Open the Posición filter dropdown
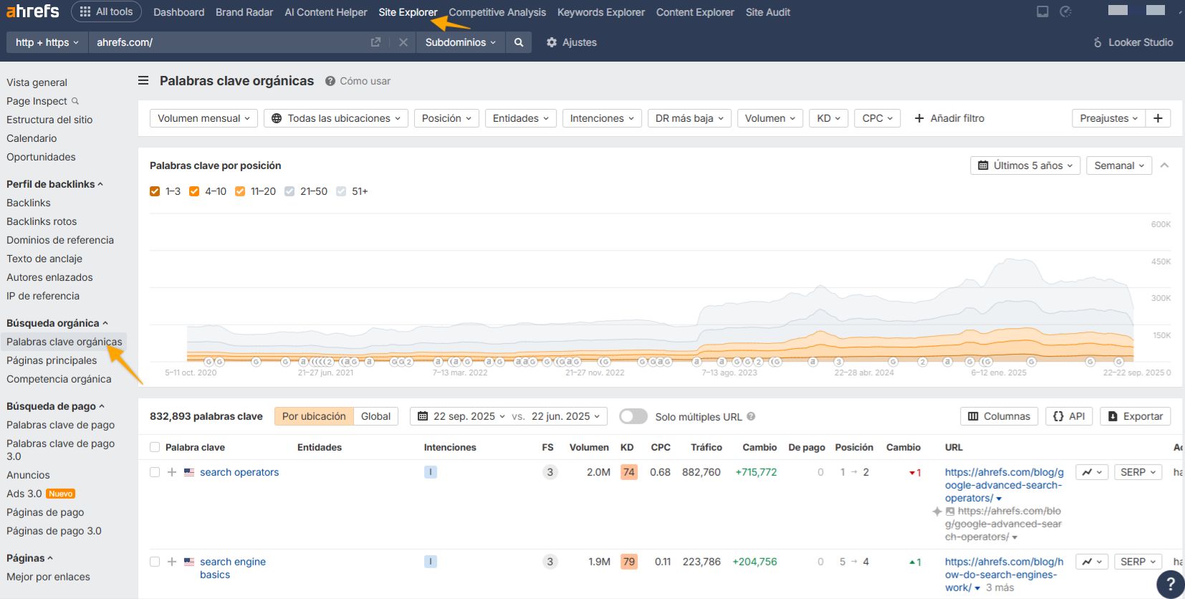Image resolution: width=1185 pixels, height=599 pixels. coord(446,118)
